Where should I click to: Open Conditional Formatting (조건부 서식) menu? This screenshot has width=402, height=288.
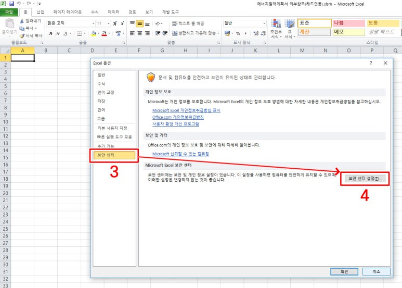[276, 29]
